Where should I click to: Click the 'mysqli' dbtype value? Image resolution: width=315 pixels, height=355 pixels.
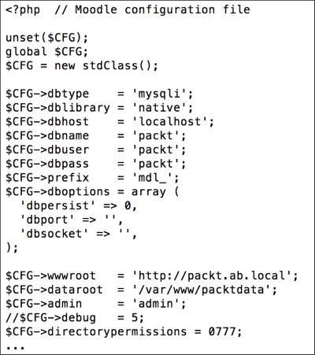(159, 94)
